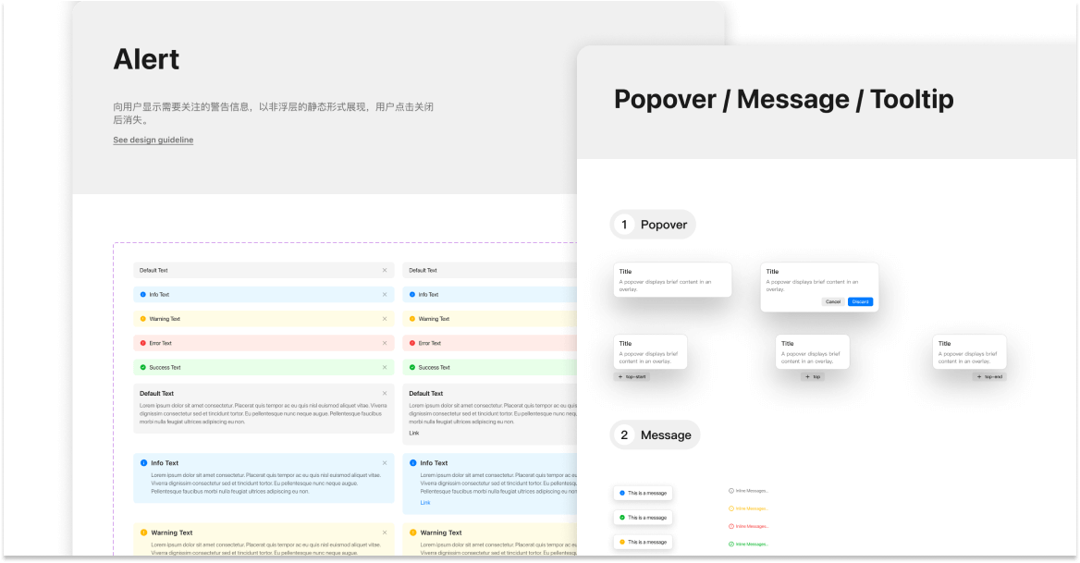The width and height of the screenshot is (1080, 563).
Task: Dismiss the Warning Text alert with description
Action: (x=385, y=532)
